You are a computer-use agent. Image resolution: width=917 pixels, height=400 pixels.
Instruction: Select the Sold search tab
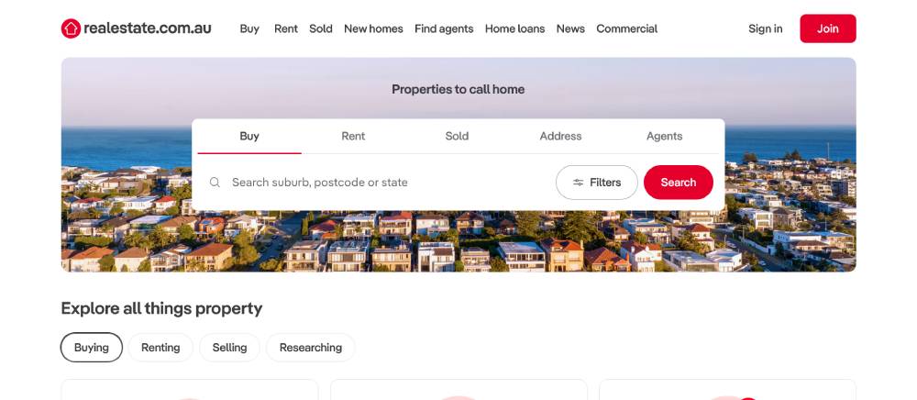tap(457, 137)
